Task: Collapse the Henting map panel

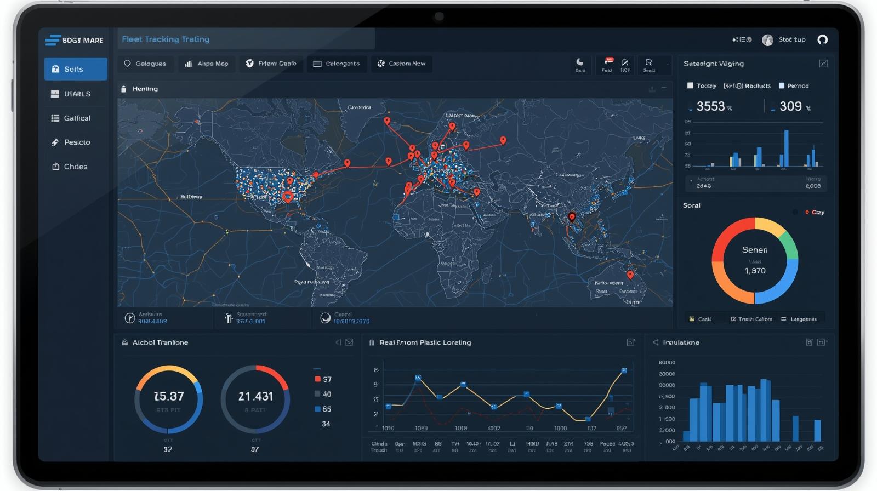Action: coord(664,88)
